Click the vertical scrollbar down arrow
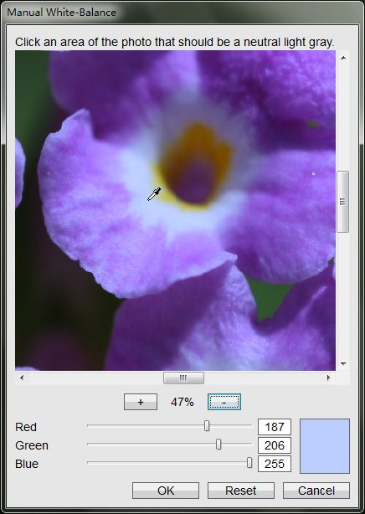365x514 pixels. click(343, 364)
